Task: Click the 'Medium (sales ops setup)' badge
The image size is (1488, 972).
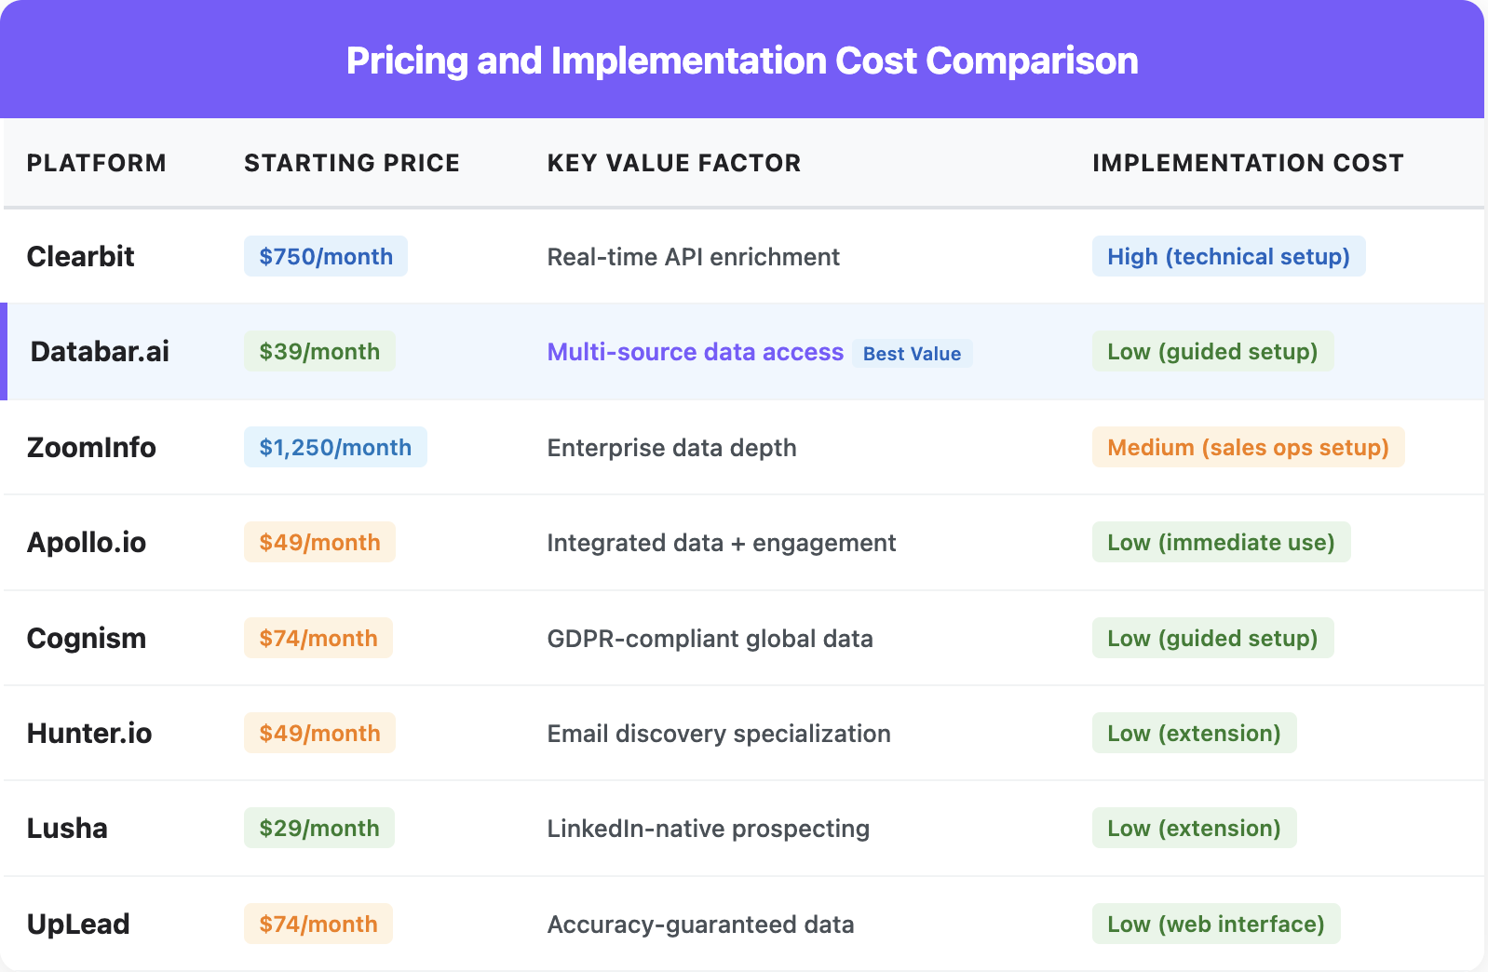Action: tap(1249, 447)
